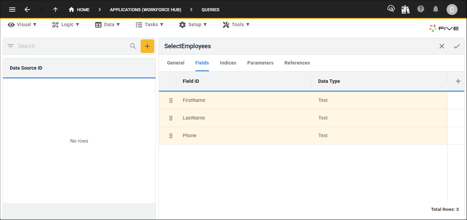Expand the Tools menu
This screenshot has height=220, width=467.
(x=236, y=24)
